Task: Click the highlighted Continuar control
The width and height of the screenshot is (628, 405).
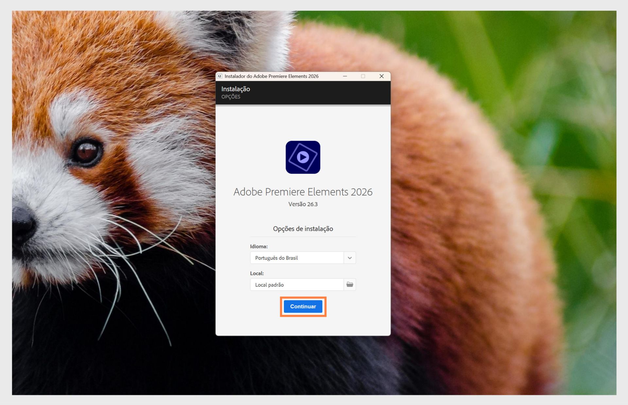Action: 303,306
